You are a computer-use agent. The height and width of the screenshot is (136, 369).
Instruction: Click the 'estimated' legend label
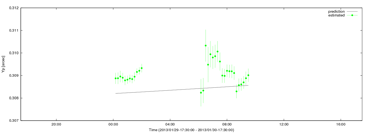pyautogui.click(x=336, y=15)
